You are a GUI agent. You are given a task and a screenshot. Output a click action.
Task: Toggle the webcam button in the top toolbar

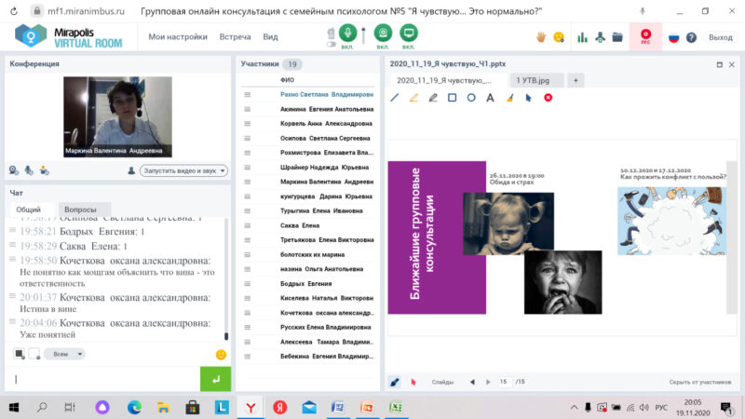click(x=383, y=33)
